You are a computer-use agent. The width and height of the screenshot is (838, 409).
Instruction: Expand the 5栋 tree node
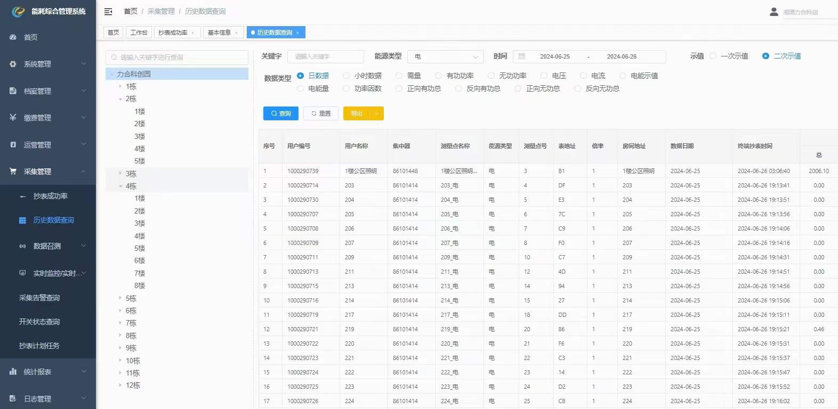point(120,298)
